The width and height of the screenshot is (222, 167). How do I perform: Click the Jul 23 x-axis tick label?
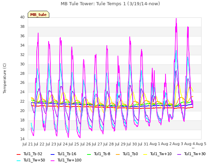[x=51, y=144]
